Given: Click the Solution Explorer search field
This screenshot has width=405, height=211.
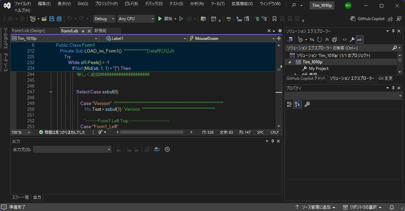Looking at the screenshot, I should pos(338,48).
